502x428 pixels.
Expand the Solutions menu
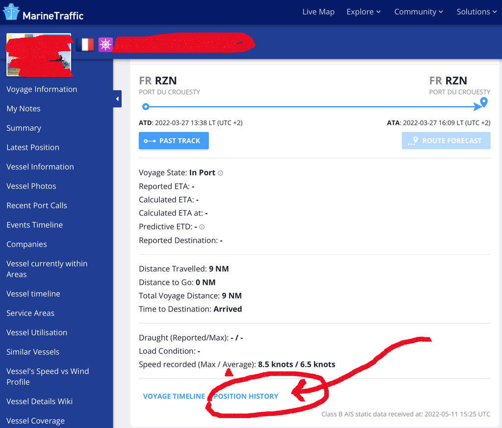tap(477, 12)
